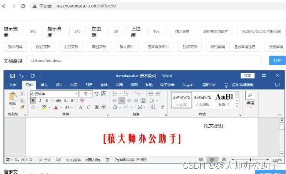Center align the paragraph
Viewport: 286px width, 174px height.
pos(122,100)
